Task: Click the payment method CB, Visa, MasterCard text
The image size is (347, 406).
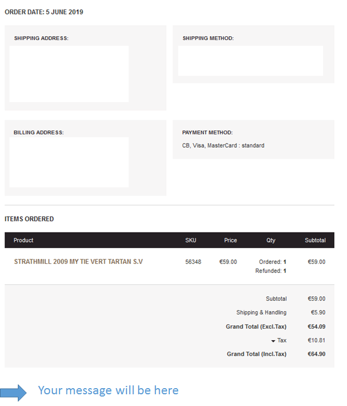Action: click(223, 146)
